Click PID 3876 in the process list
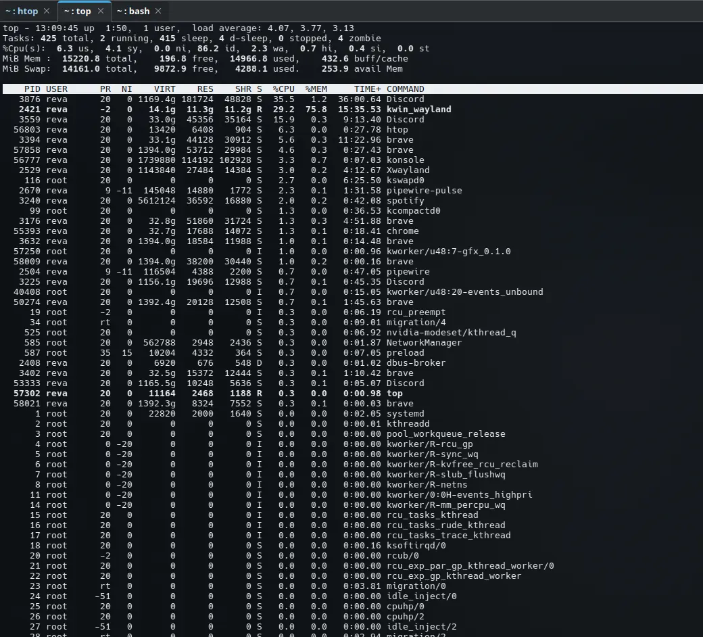Image resolution: width=703 pixels, height=637 pixels. tap(30, 99)
